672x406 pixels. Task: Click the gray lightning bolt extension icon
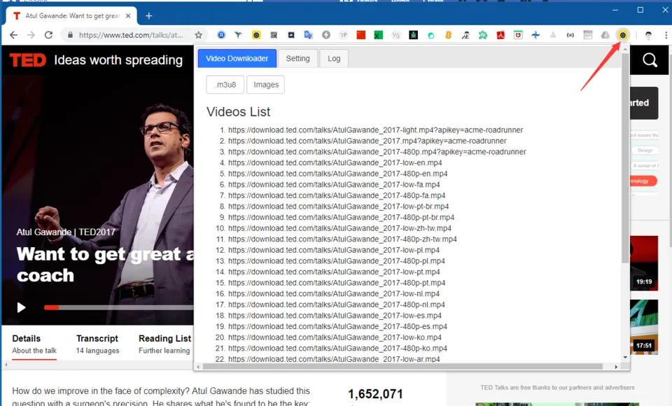click(x=326, y=35)
